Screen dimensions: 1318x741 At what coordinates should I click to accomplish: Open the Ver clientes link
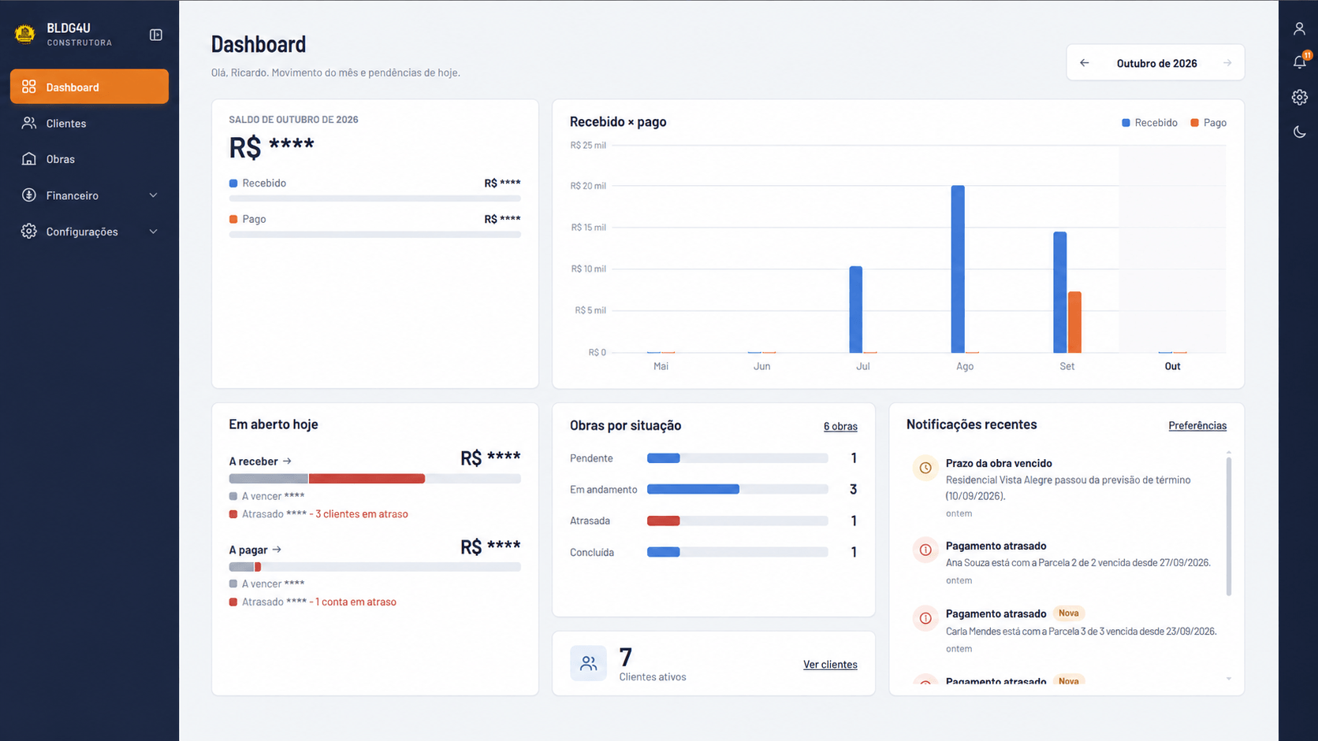830,665
